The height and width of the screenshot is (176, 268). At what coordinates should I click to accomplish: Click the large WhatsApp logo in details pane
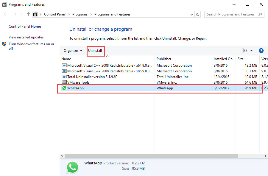(72, 167)
